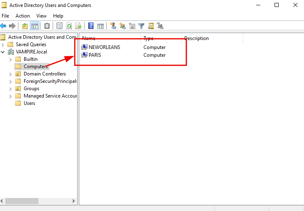
Task: Select Saved Queries in the tree
Action: pos(31,44)
